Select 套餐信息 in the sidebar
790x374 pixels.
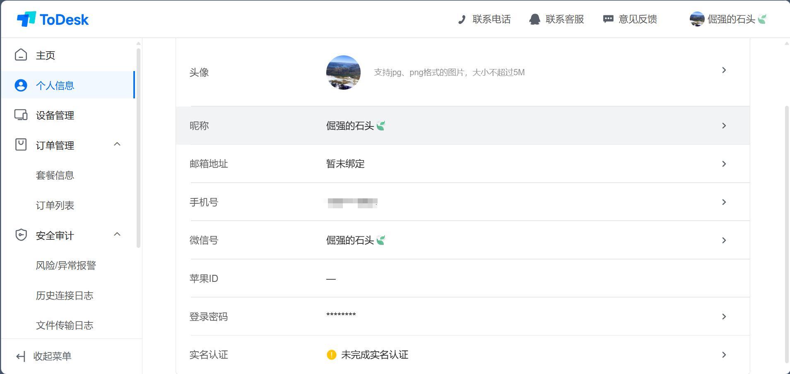point(55,175)
